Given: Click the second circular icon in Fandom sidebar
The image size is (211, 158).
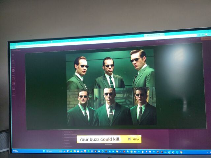Looking at the screenshot, I should (14, 78).
